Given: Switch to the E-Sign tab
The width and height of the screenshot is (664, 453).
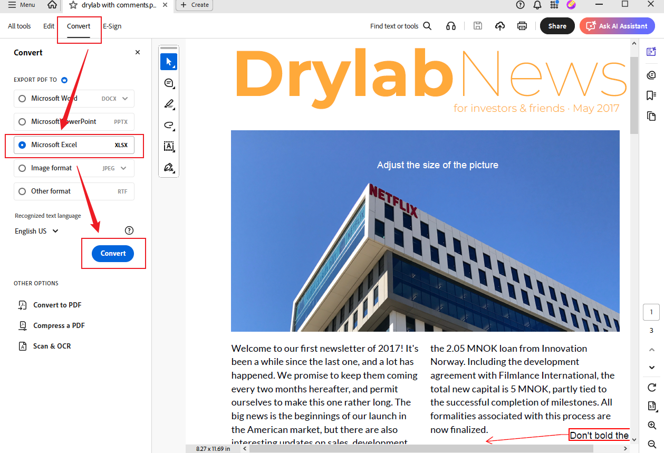Looking at the screenshot, I should 112,26.
